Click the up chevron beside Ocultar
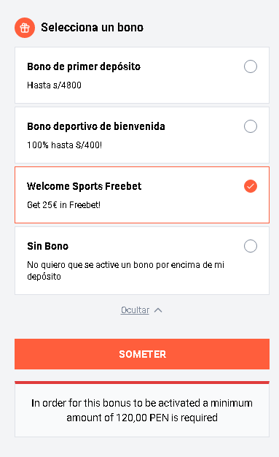This screenshot has width=279, height=457. point(158,310)
